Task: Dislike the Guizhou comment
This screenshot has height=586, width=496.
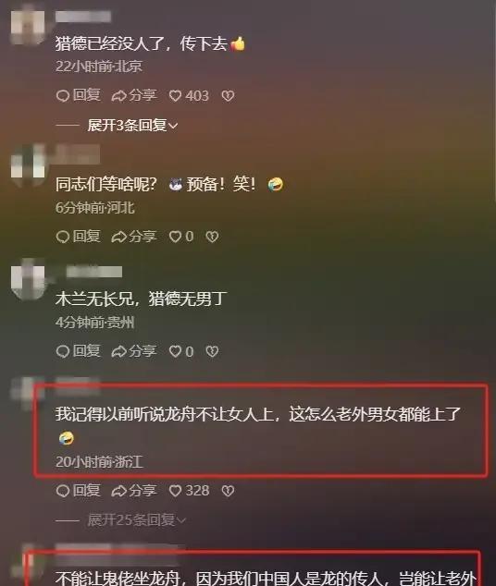Action: point(212,351)
